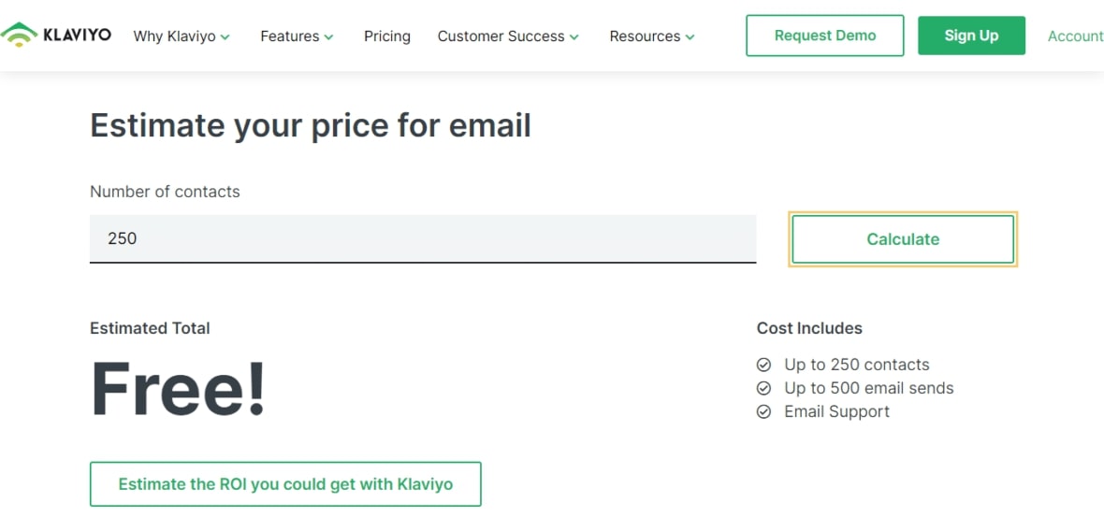Click the Klaviyo wordmark text
The image size is (1104, 531).
click(77, 36)
